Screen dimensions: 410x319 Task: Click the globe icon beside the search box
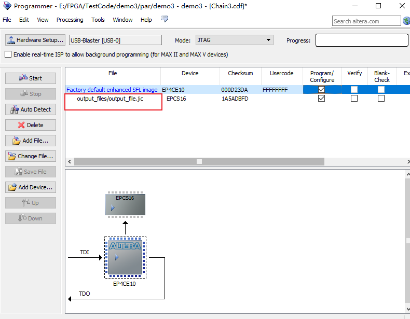(x=406, y=21)
